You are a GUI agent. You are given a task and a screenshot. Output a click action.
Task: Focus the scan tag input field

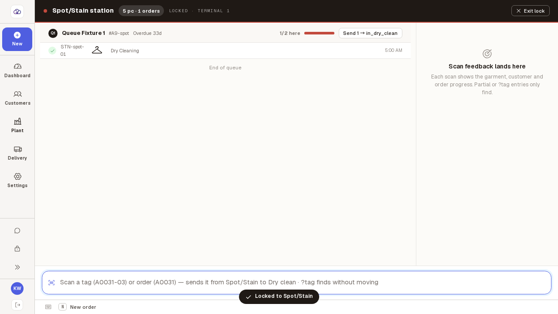pos(296,283)
